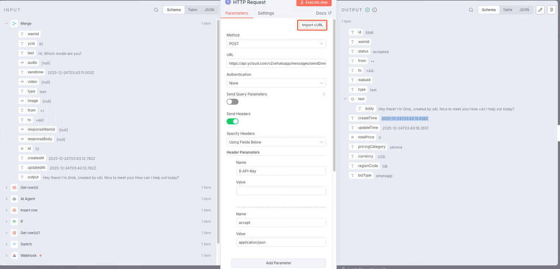This screenshot has width=560, height=269.
Task: Enable the Send Query Parameters toggle
Action: (x=232, y=102)
